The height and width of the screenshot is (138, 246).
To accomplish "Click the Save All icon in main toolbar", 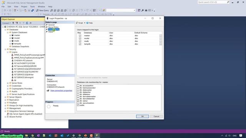I will [x=32, y=10].
